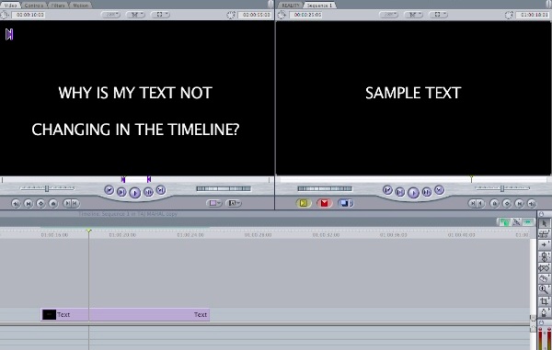Image resolution: width=552 pixels, height=350 pixels.
Task: Go to next edit in the Viewer
Action: [x=160, y=190]
